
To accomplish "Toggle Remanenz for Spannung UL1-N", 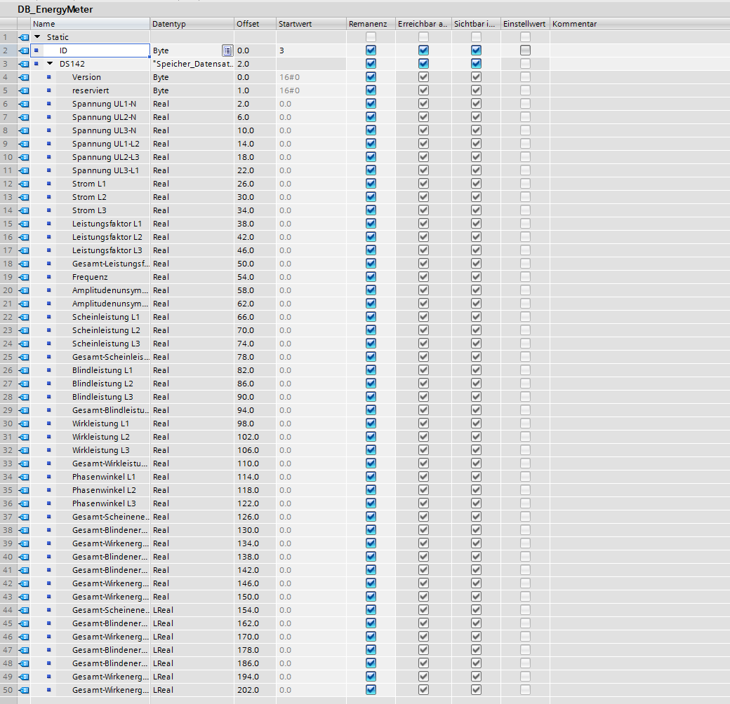I will (x=371, y=104).
